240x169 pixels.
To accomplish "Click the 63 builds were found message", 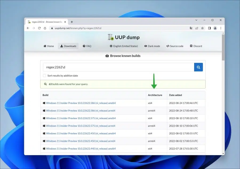I will pos(68,84).
